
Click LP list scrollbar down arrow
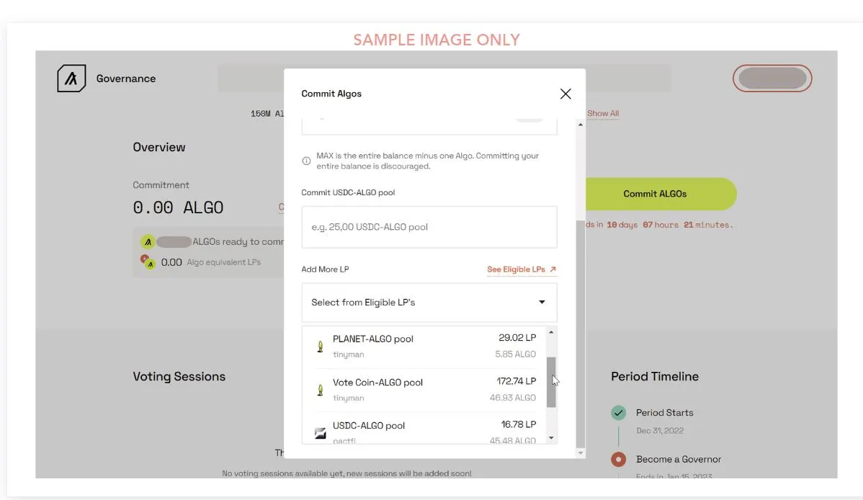tap(551, 438)
